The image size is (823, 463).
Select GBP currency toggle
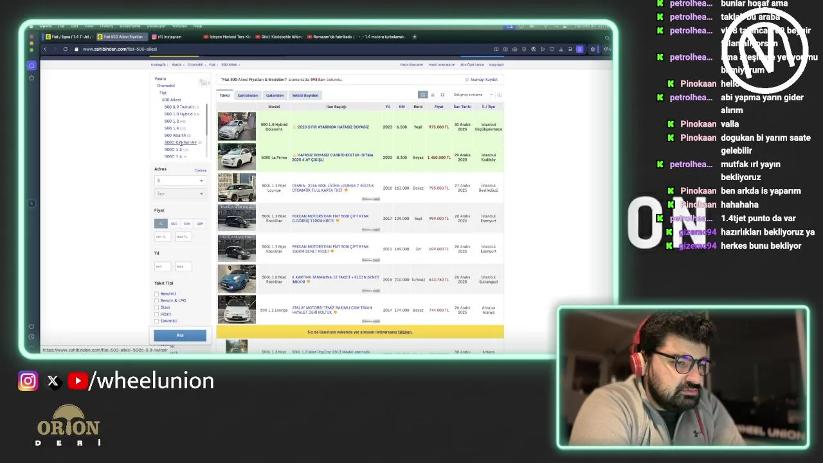click(x=199, y=224)
